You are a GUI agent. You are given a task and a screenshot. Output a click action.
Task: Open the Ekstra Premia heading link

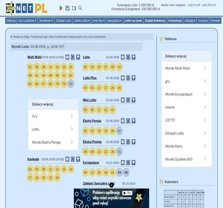coord(92,142)
